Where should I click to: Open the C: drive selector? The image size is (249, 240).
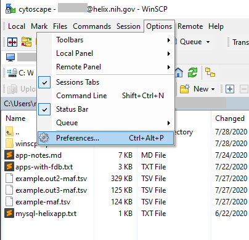click(20, 72)
